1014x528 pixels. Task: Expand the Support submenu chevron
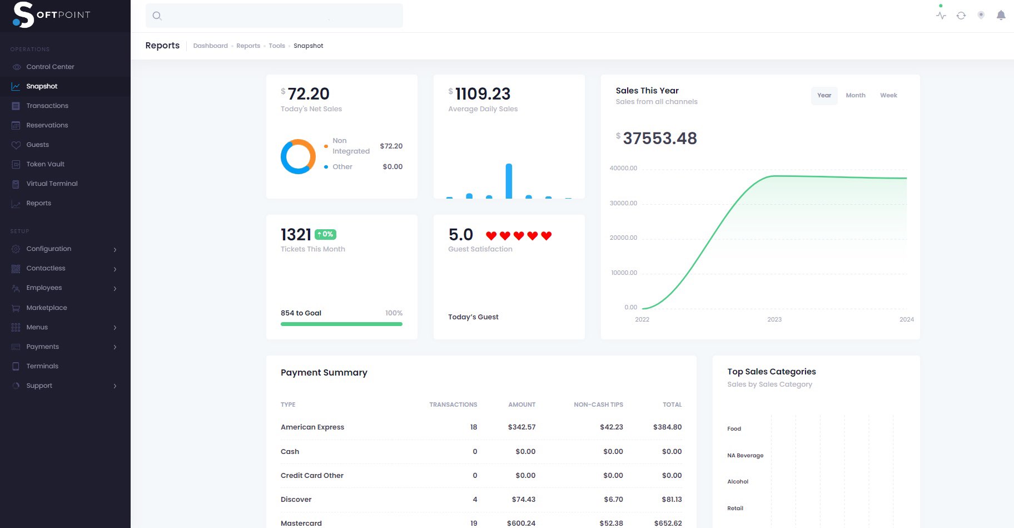[x=115, y=386]
